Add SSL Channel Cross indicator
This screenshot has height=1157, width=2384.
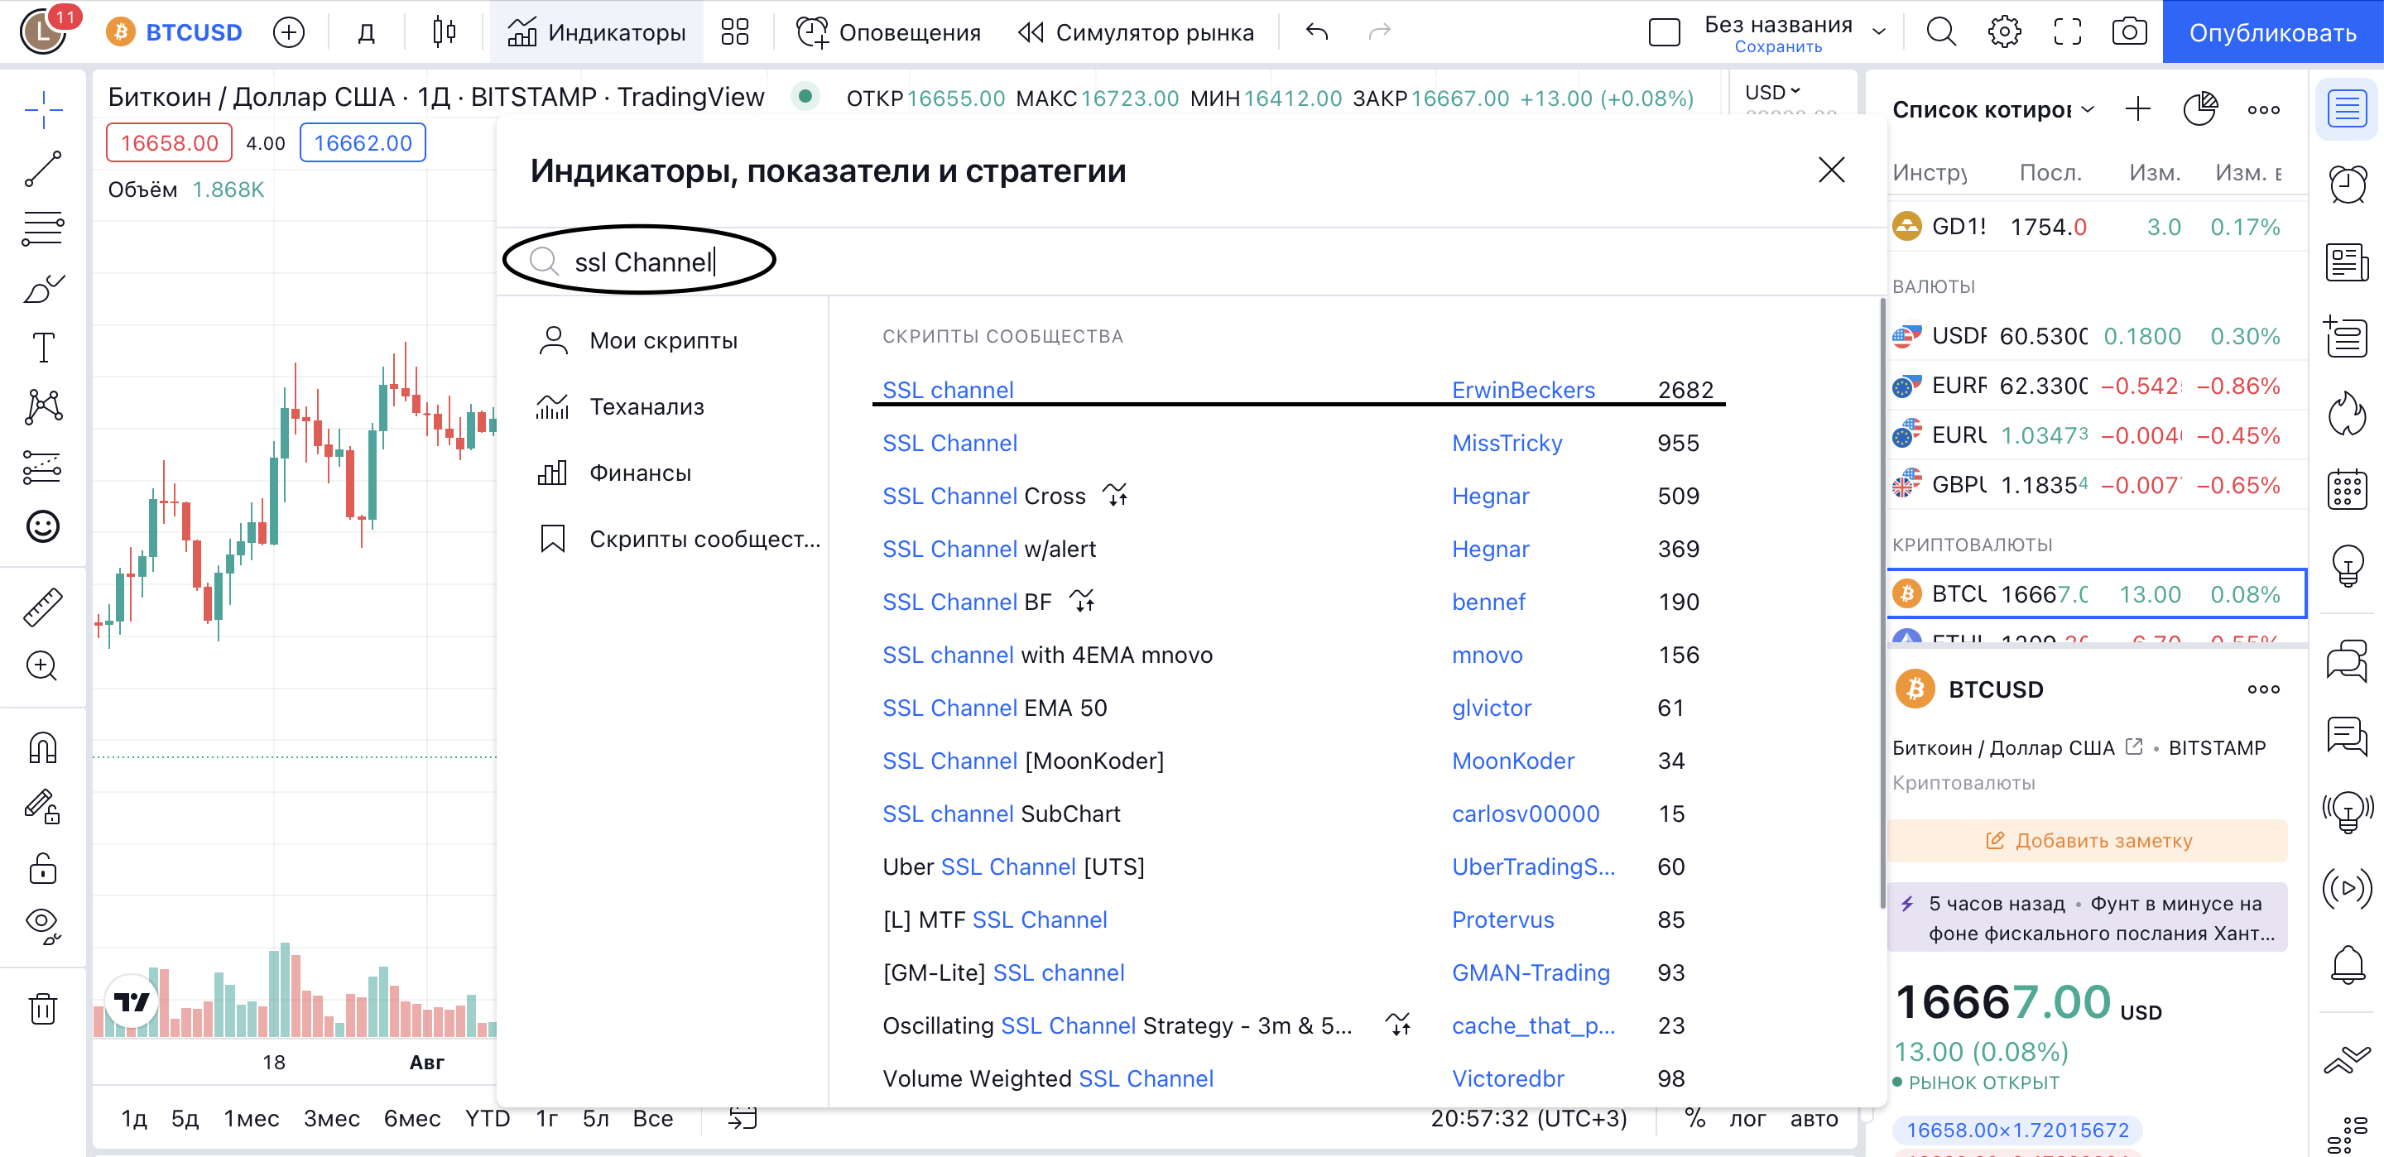point(983,495)
